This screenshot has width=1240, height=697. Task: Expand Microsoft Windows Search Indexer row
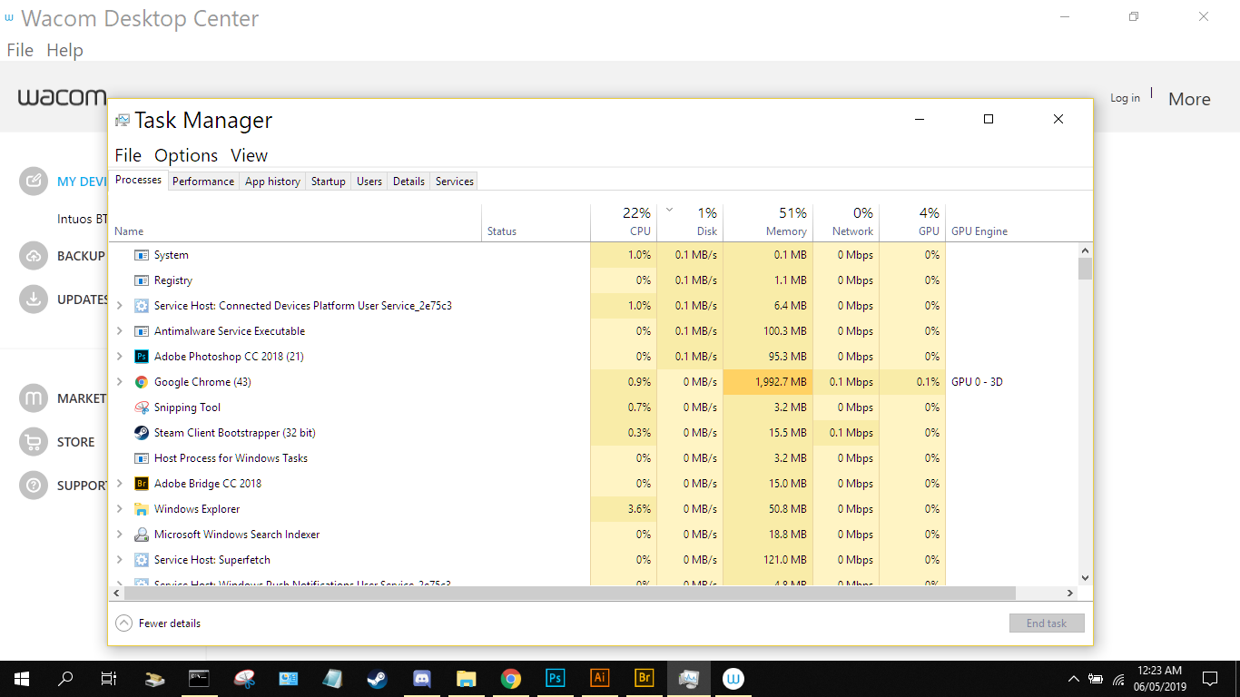click(x=120, y=535)
